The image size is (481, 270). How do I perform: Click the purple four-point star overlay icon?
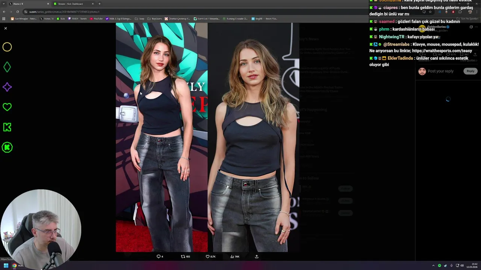coord(7,87)
